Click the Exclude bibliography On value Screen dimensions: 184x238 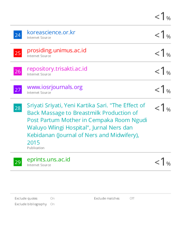(52, 204)
